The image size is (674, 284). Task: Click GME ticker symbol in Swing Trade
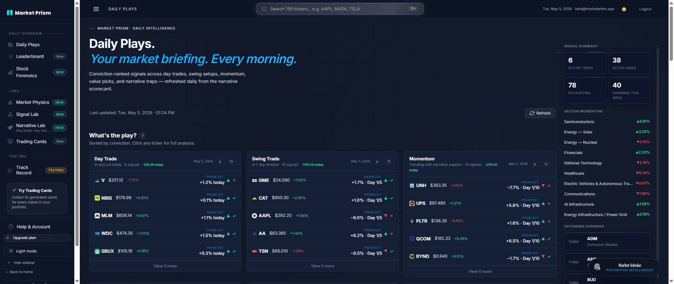pos(264,180)
